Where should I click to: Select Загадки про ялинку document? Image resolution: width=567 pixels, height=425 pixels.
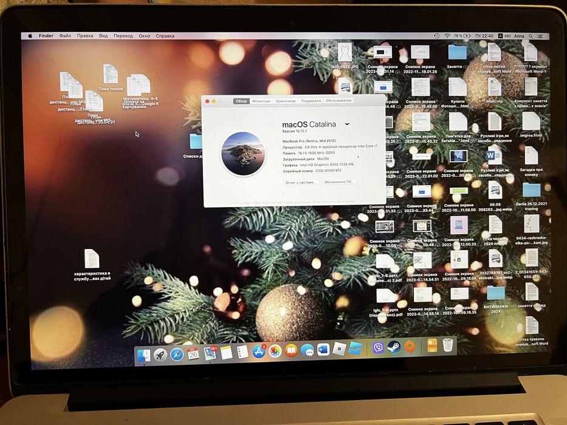point(531,155)
